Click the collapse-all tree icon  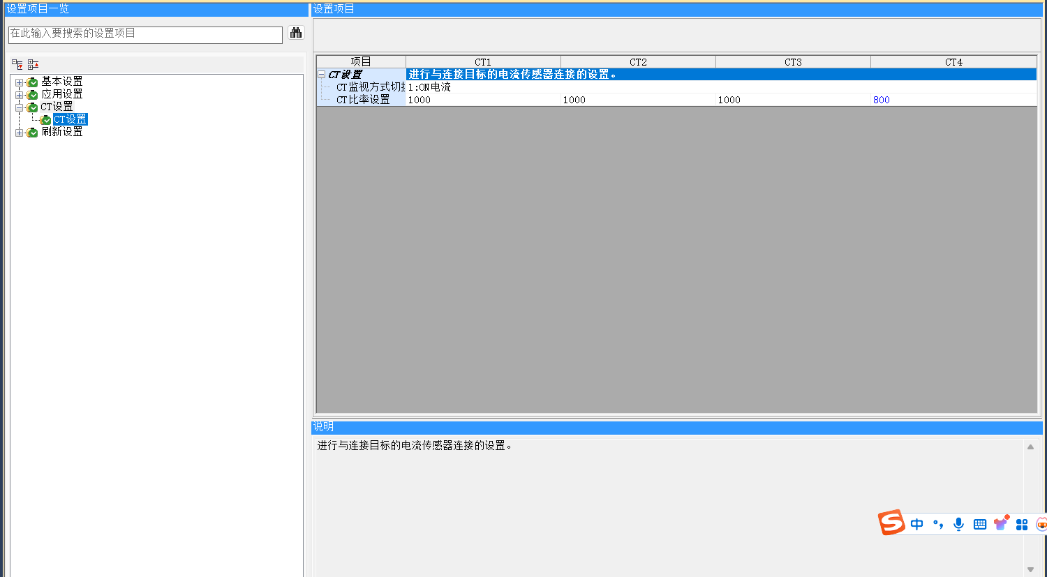33,64
